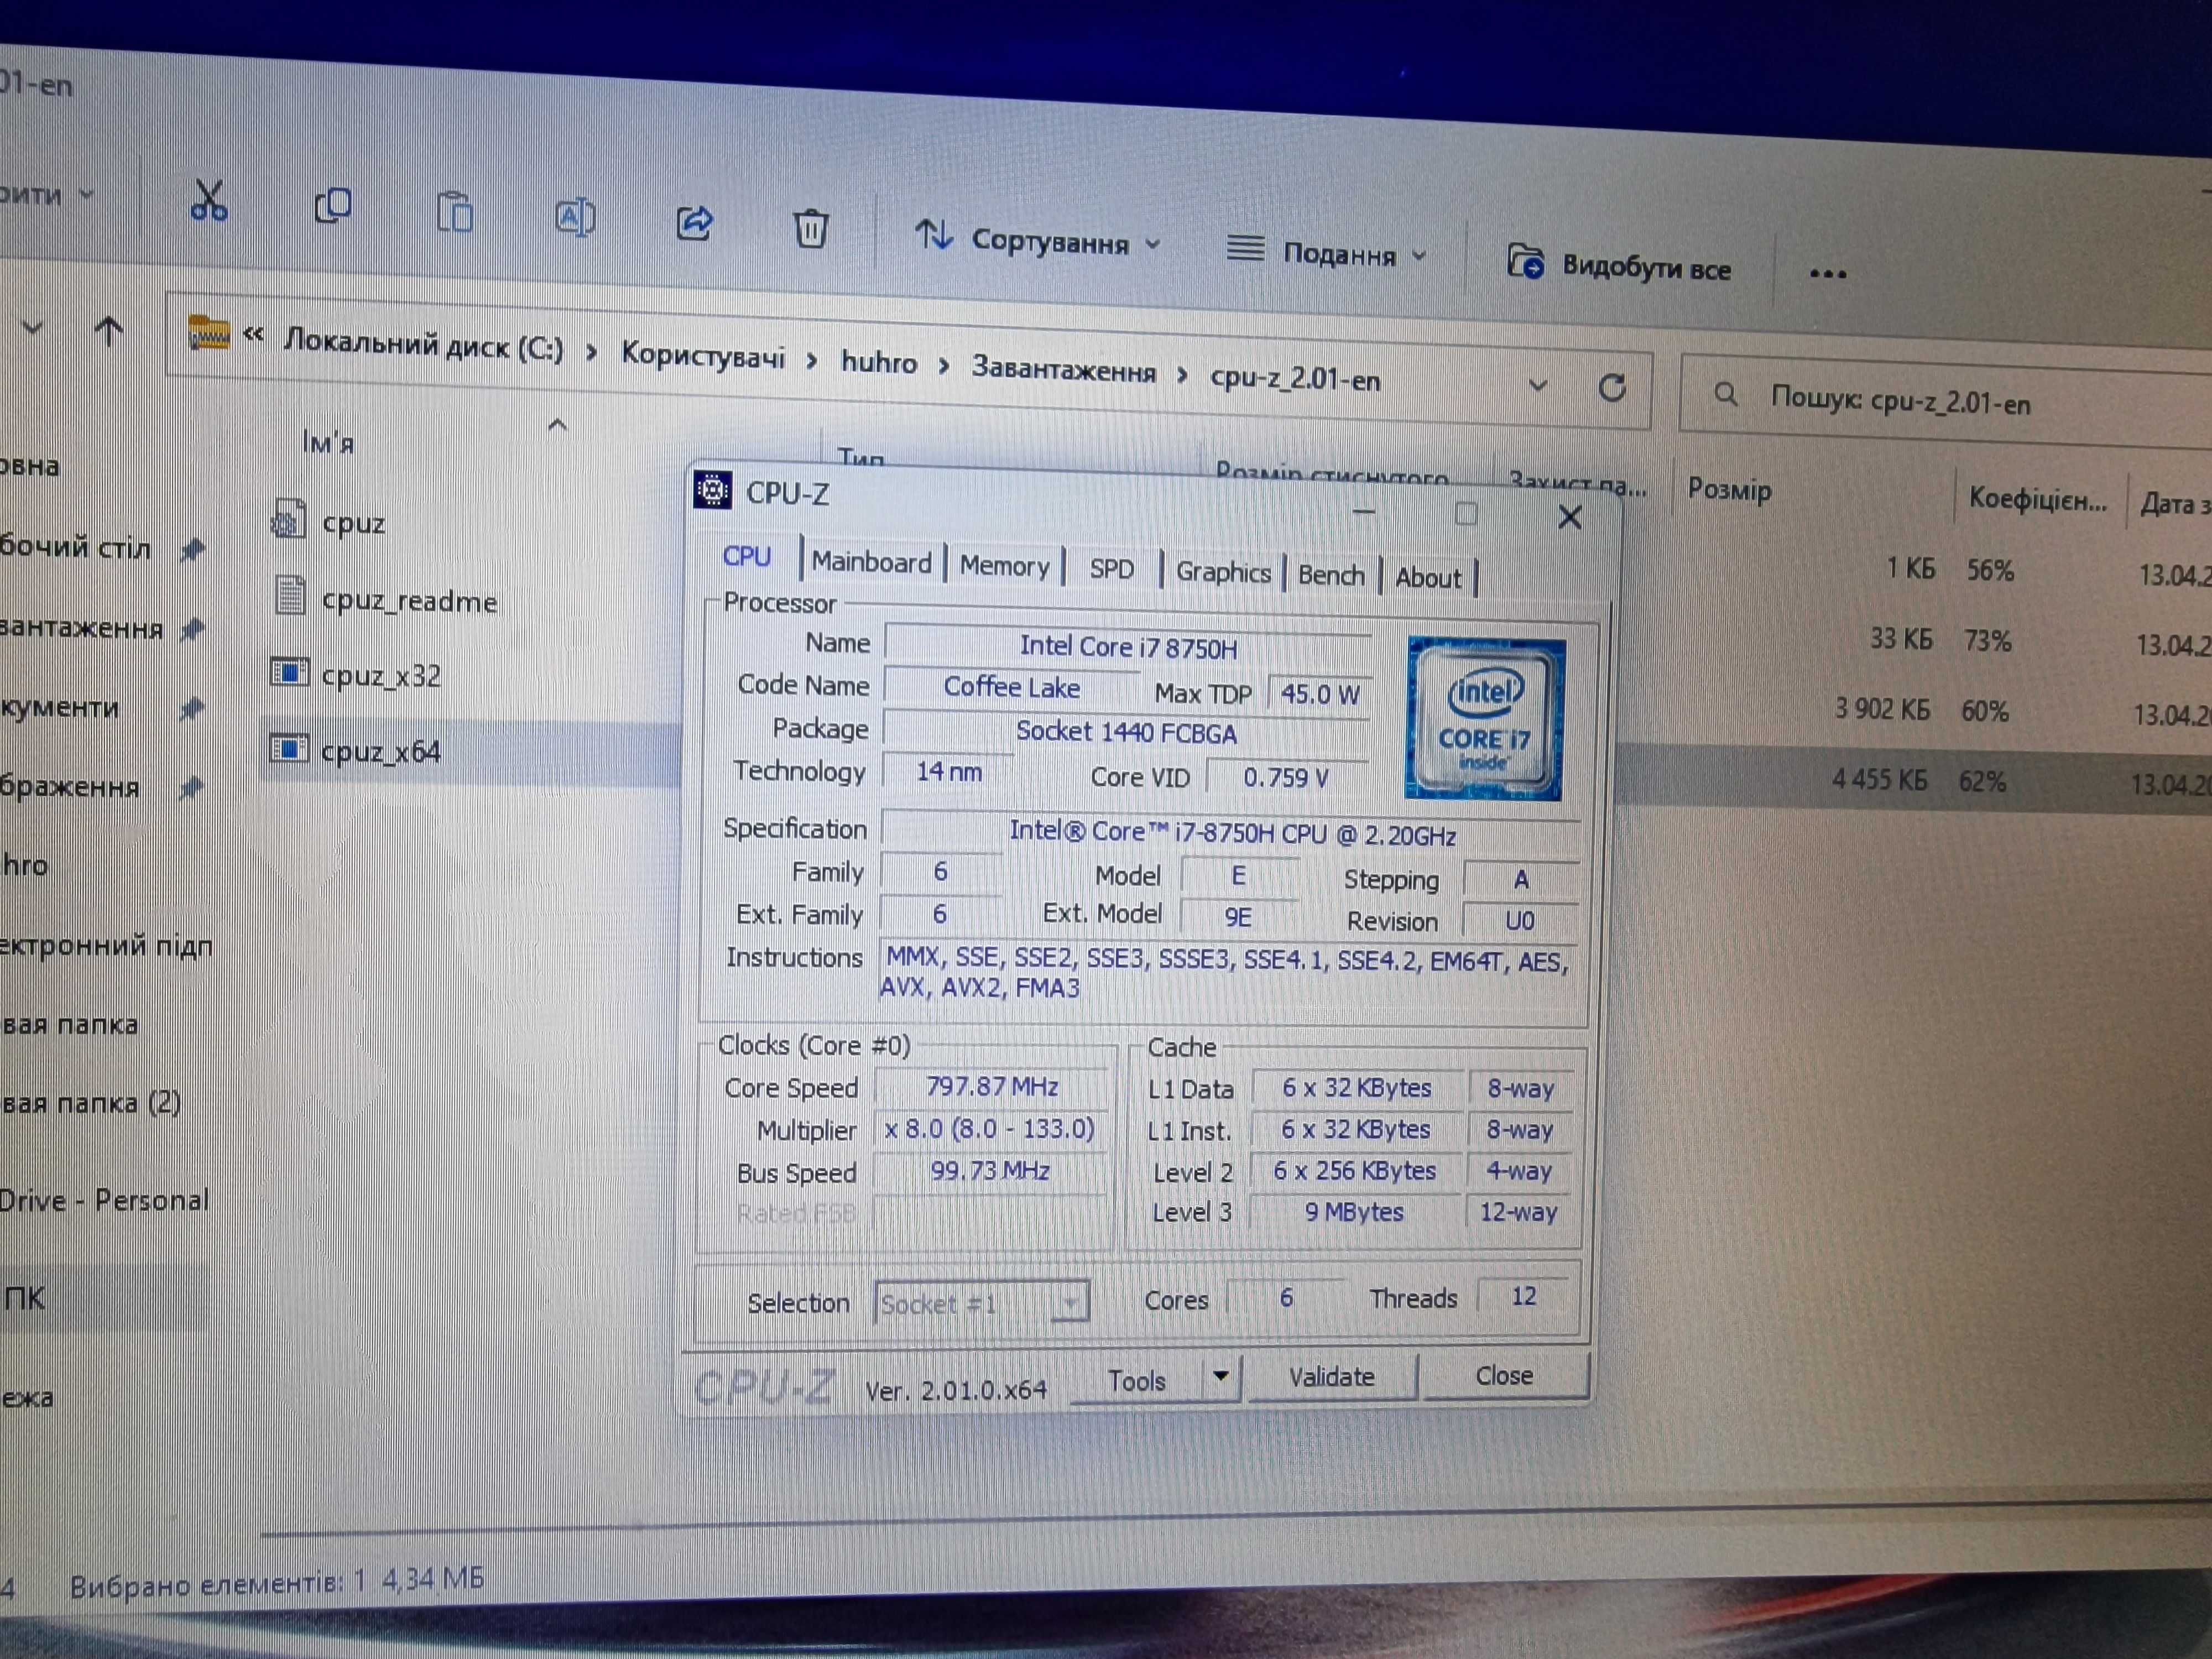This screenshot has width=2212, height=1659.
Task: Open the Сортування sort dropdown
Action: (x=1038, y=239)
